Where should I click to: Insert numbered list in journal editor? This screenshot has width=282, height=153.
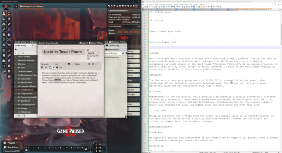click(x=93, y=64)
